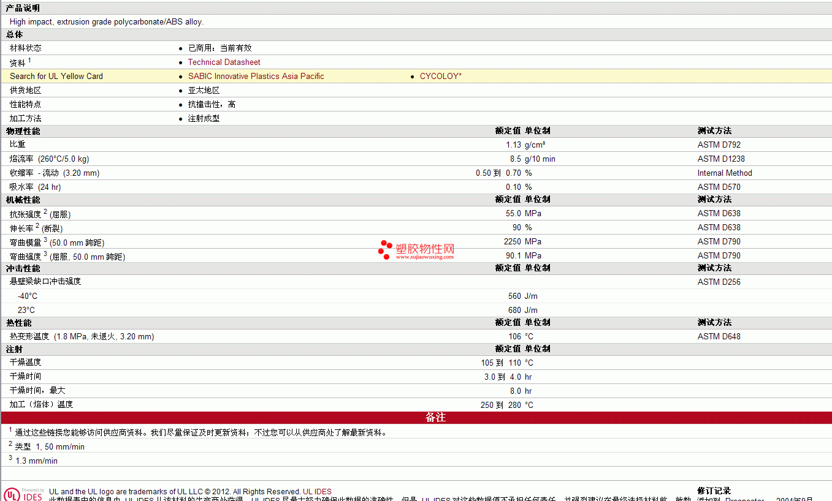Select the product description text about polycarbonate/ABS alloy
The image size is (832, 501).
point(107,21)
